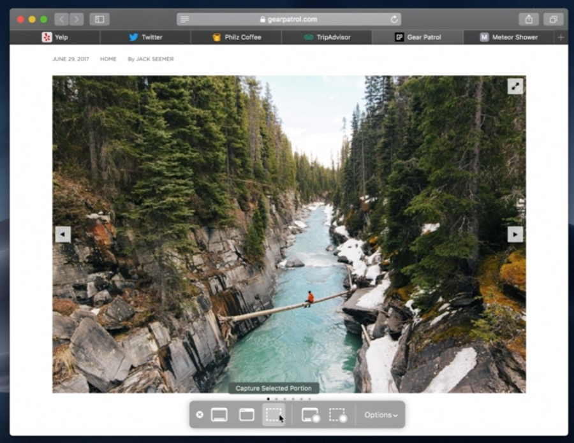
Task: Expand the photo to fullscreen
Action: pyautogui.click(x=515, y=86)
